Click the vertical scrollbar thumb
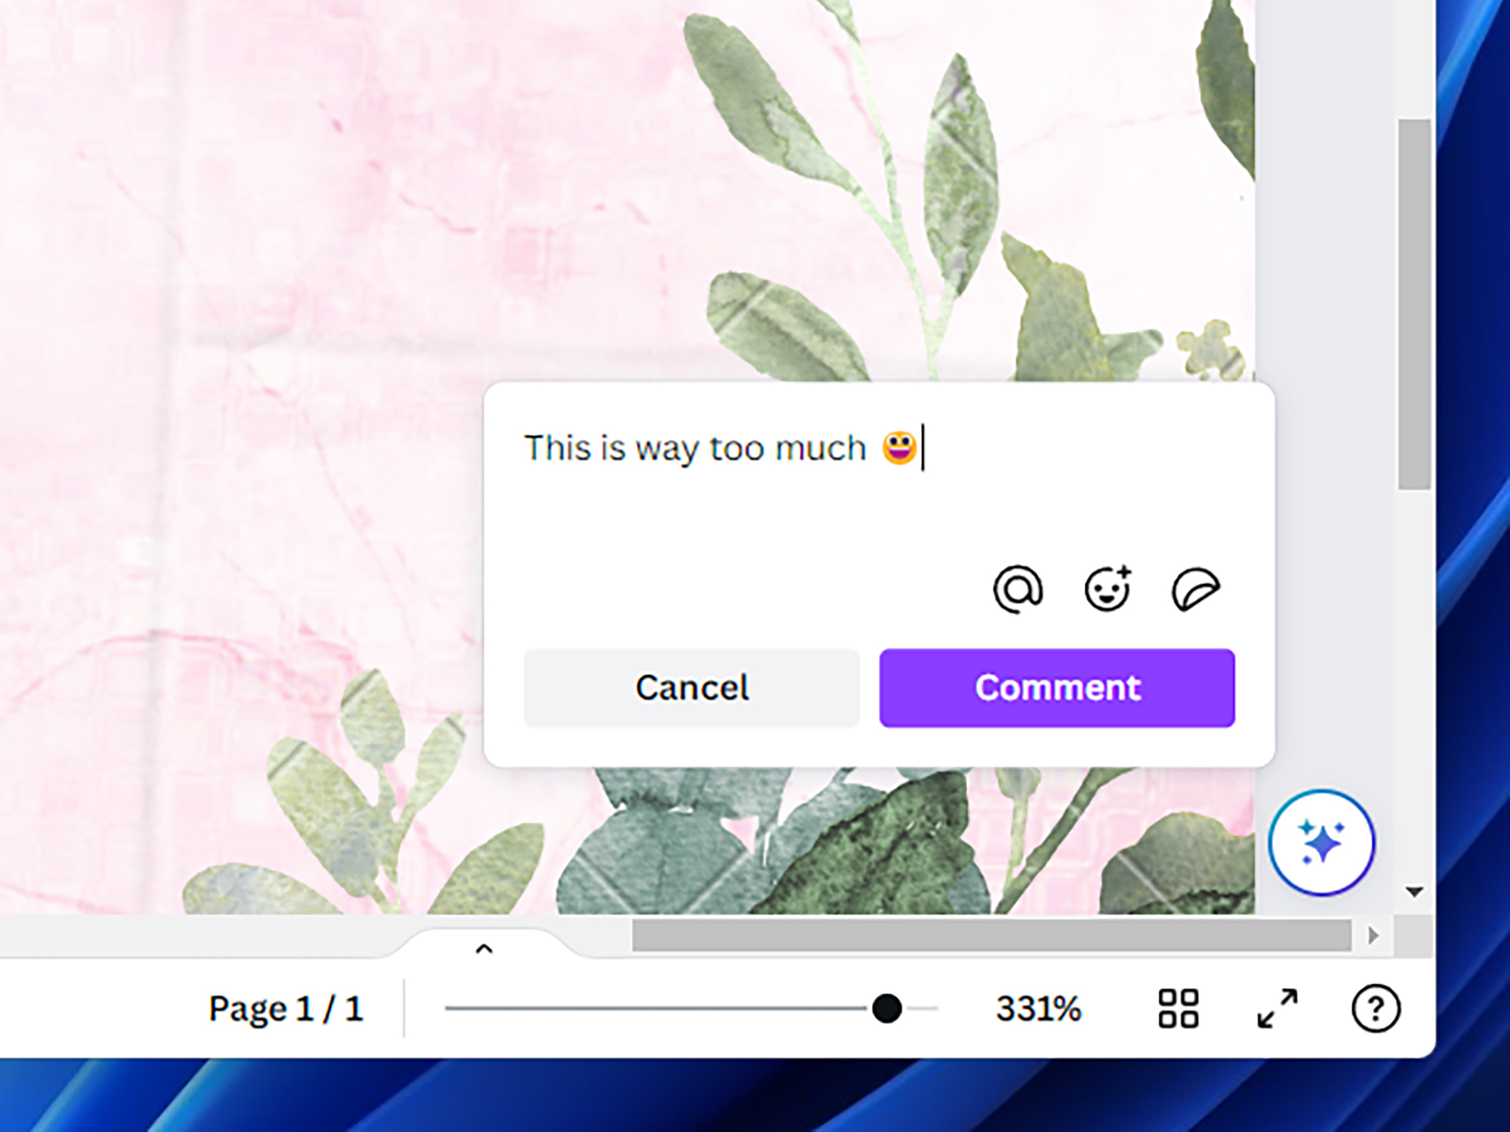The image size is (1510, 1132). (x=1414, y=304)
